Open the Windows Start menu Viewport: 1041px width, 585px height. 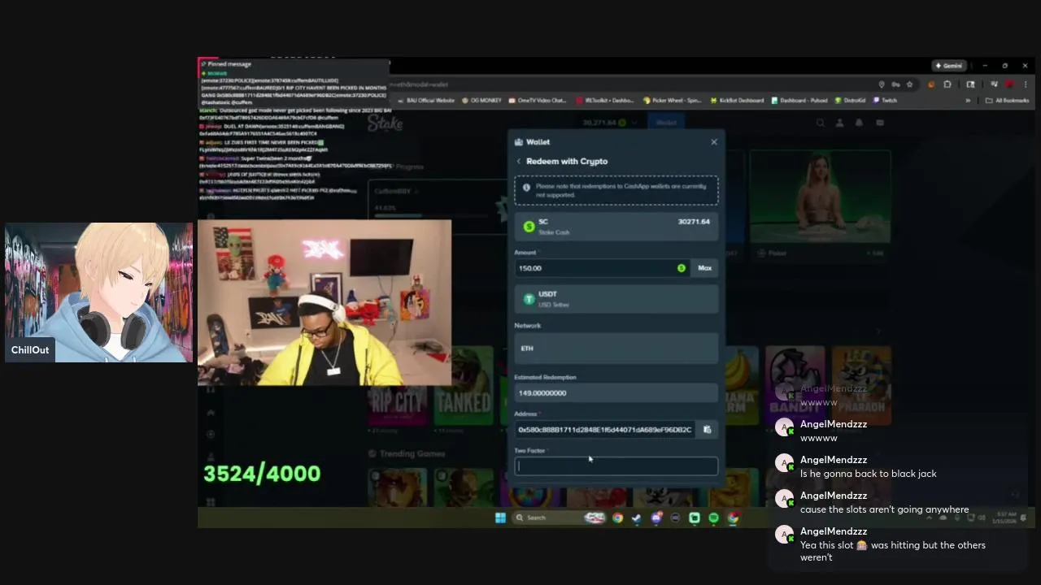point(500,518)
